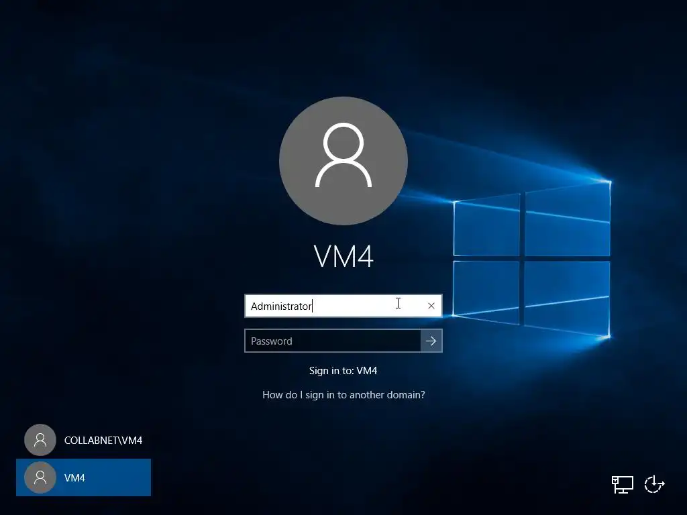687x515 pixels.
Task: Focus the Administrator username field
Action: point(343,306)
